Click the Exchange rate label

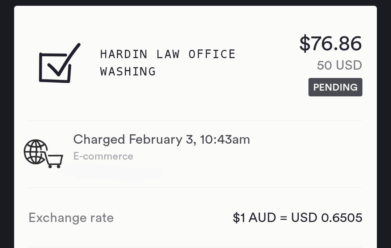[x=71, y=218]
